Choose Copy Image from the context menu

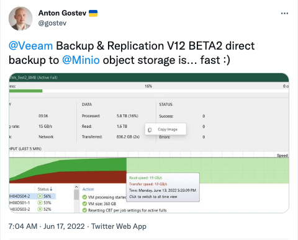click(168, 130)
